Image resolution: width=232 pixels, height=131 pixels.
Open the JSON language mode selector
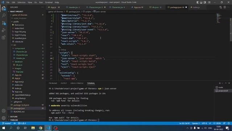click(217, 123)
